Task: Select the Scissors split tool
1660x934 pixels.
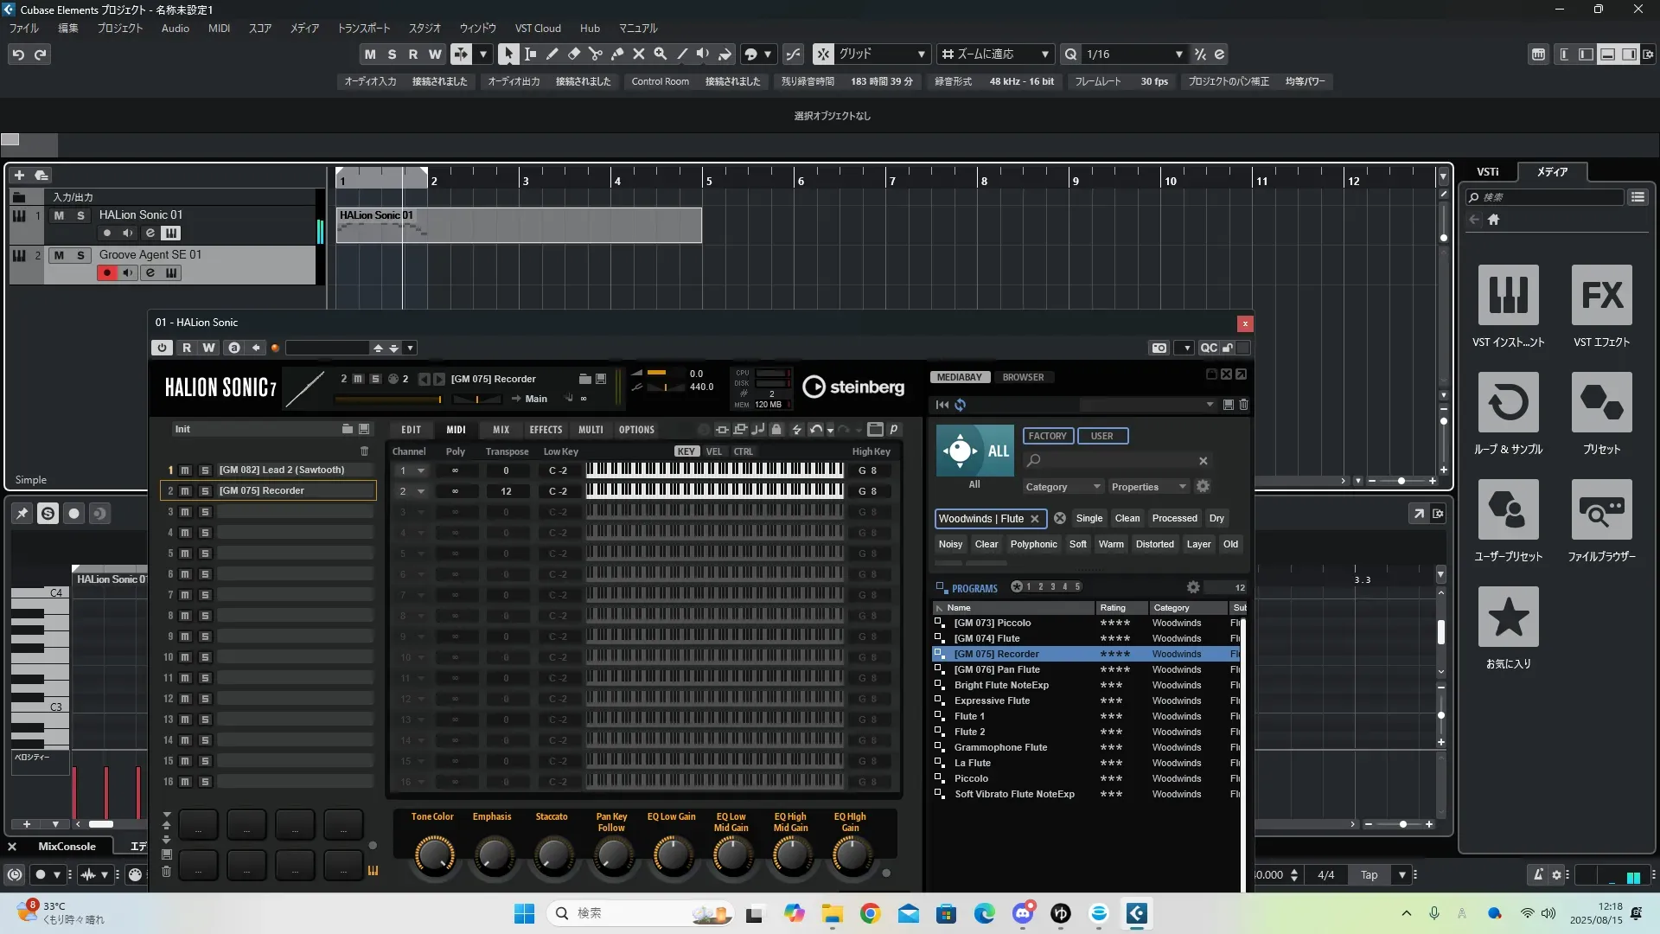Action: [x=595, y=54]
